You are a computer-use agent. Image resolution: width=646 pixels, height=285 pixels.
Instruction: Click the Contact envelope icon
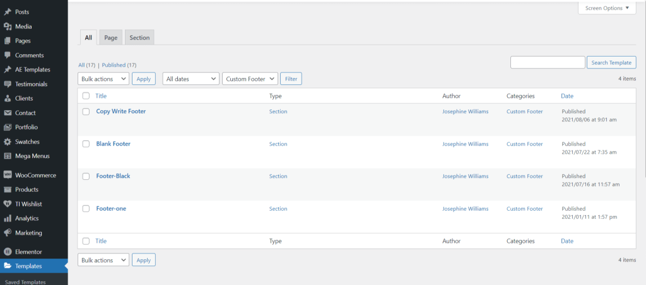coord(8,113)
